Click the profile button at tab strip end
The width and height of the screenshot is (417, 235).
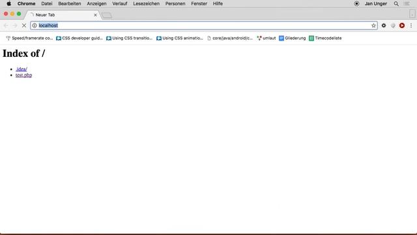point(412,14)
